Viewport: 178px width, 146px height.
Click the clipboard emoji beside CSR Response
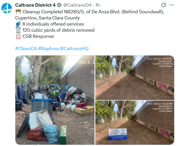pos(18,36)
